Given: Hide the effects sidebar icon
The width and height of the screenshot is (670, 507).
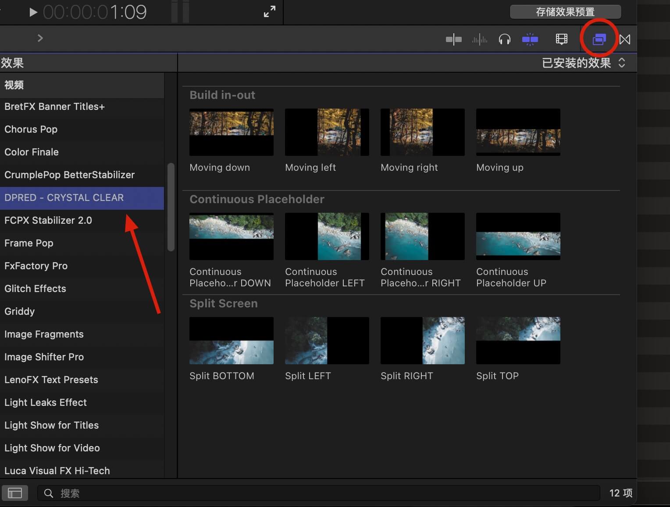Looking at the screenshot, I should tap(15, 493).
